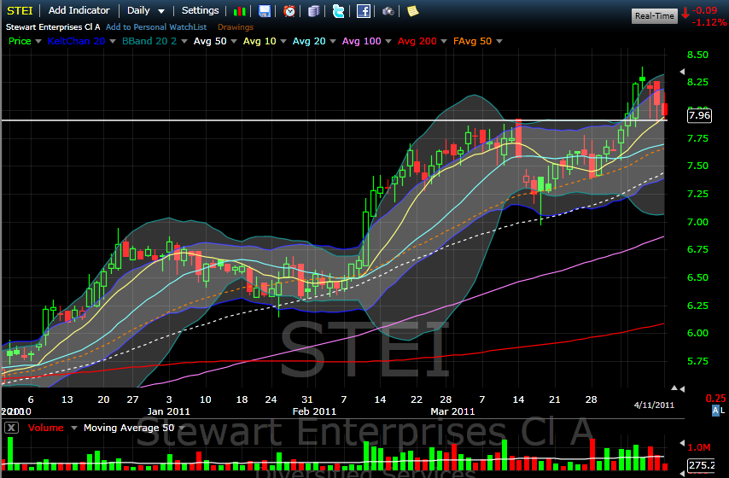
Task: Click the 275.2 volume value tag
Action: point(701,465)
